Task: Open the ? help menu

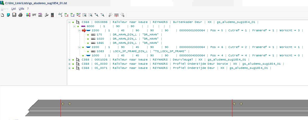Action: [28, 9]
